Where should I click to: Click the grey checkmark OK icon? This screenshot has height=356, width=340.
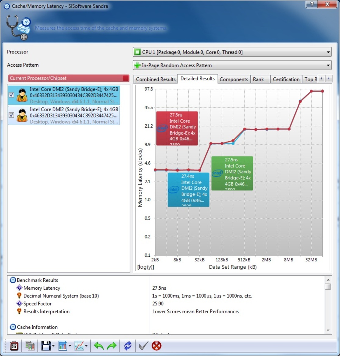[143, 346]
